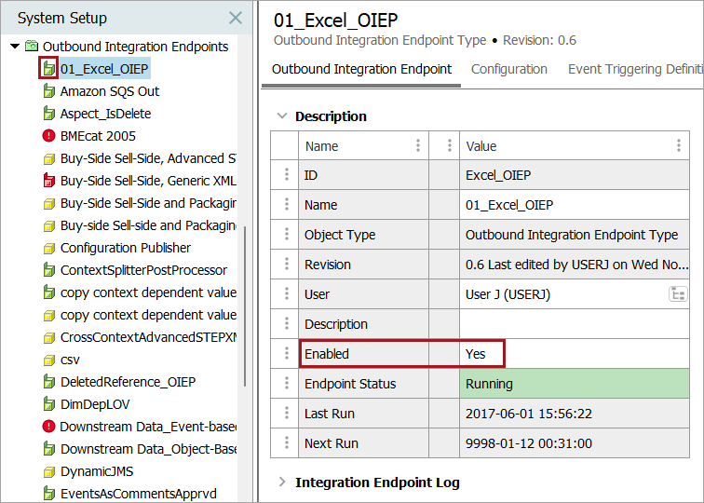Click the 01_Excel_OIEP endpoint icon

coord(48,69)
